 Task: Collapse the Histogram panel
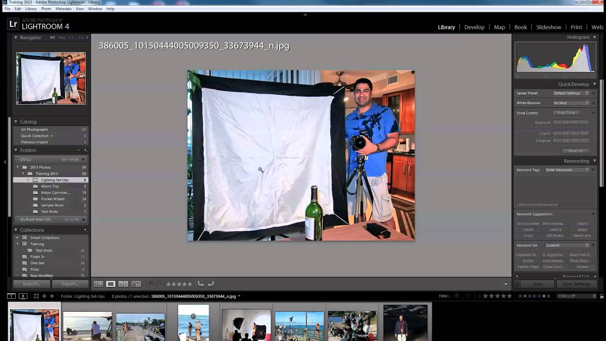595,37
